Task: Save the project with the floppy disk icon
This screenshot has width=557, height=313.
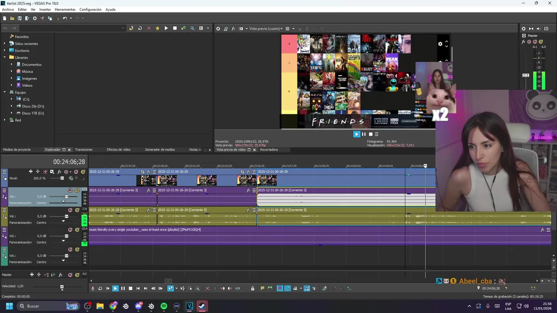Action: pos(20,18)
